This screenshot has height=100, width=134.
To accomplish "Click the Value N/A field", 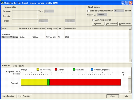I will [x=49, y=11].
